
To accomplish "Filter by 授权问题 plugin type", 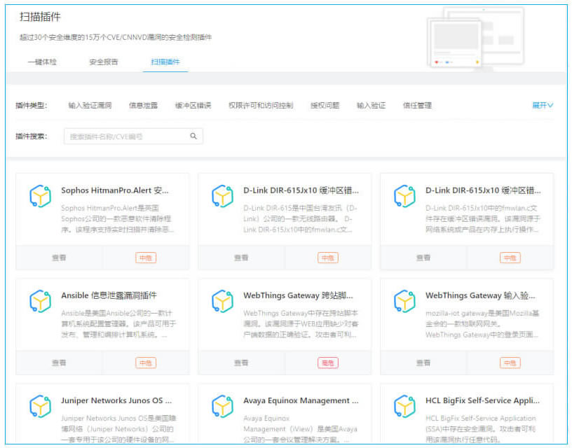I will 325,105.
